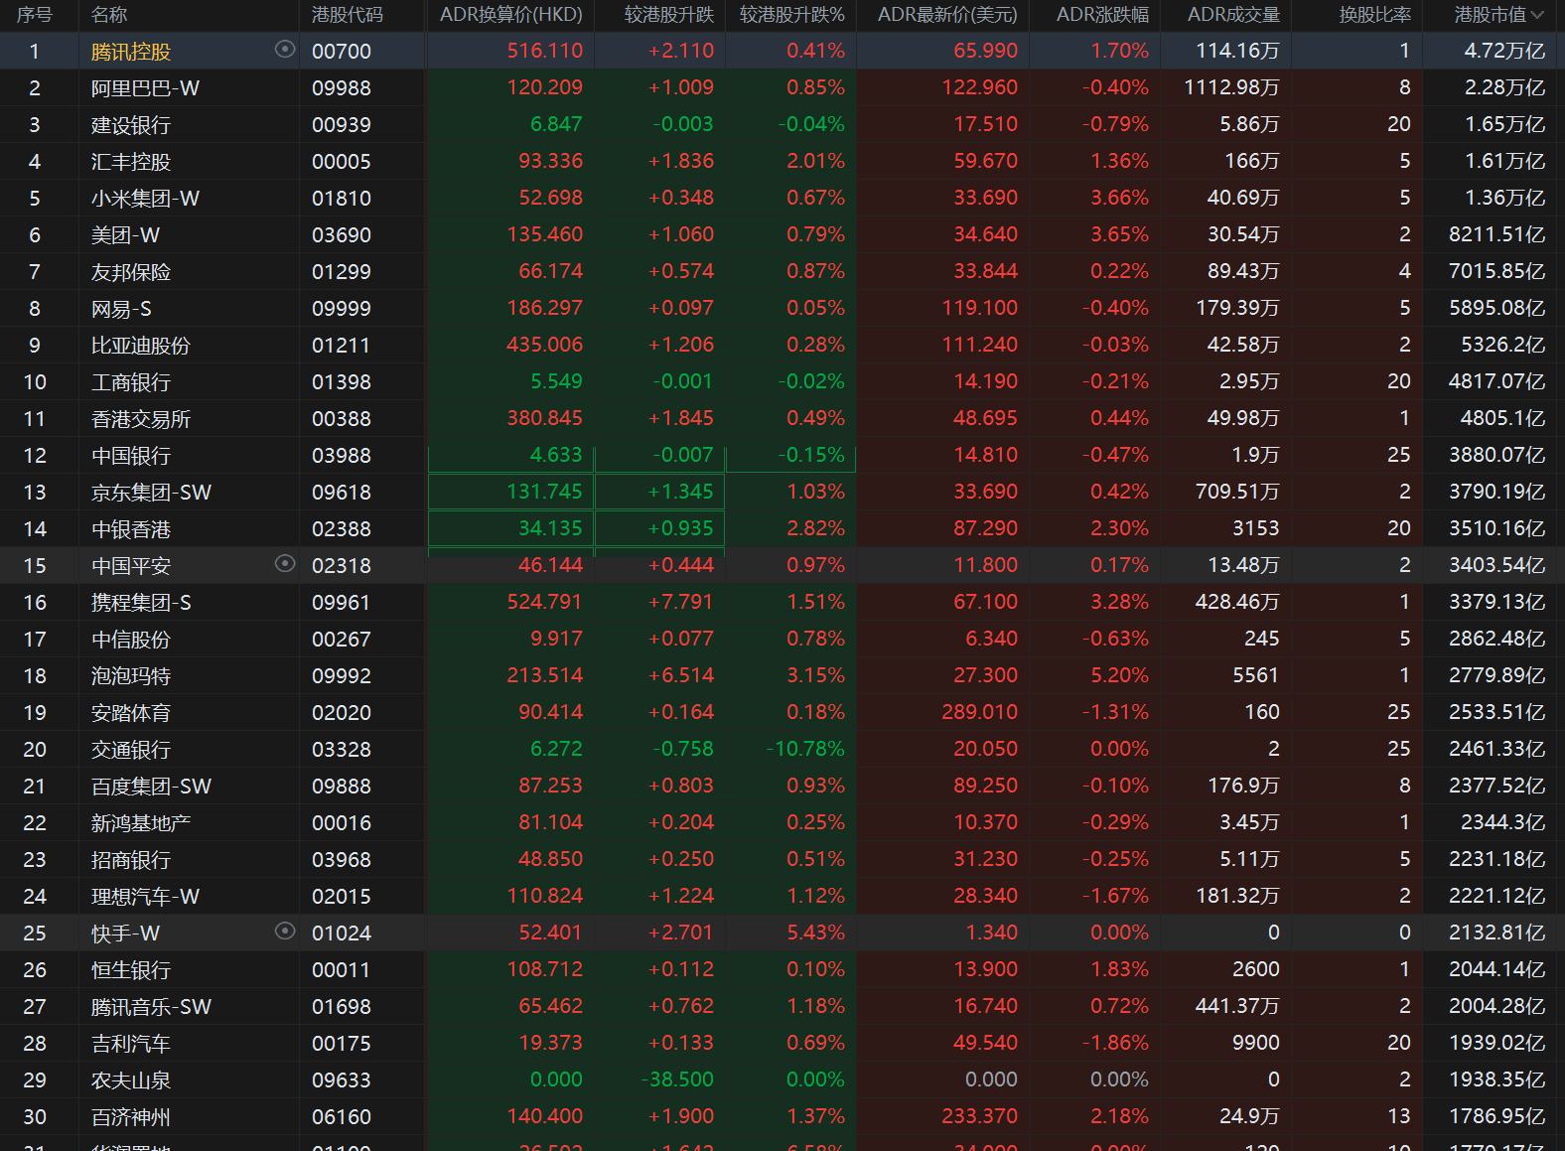Sort table by ADR换算价(HKD) column header
This screenshot has width=1565, height=1151.
pyautogui.click(x=511, y=15)
